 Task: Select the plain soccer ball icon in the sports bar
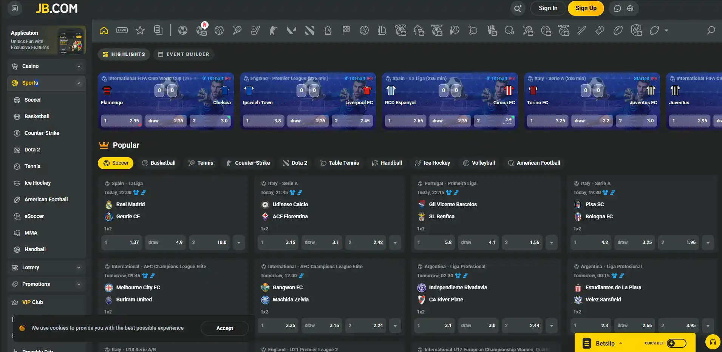pyautogui.click(x=183, y=30)
